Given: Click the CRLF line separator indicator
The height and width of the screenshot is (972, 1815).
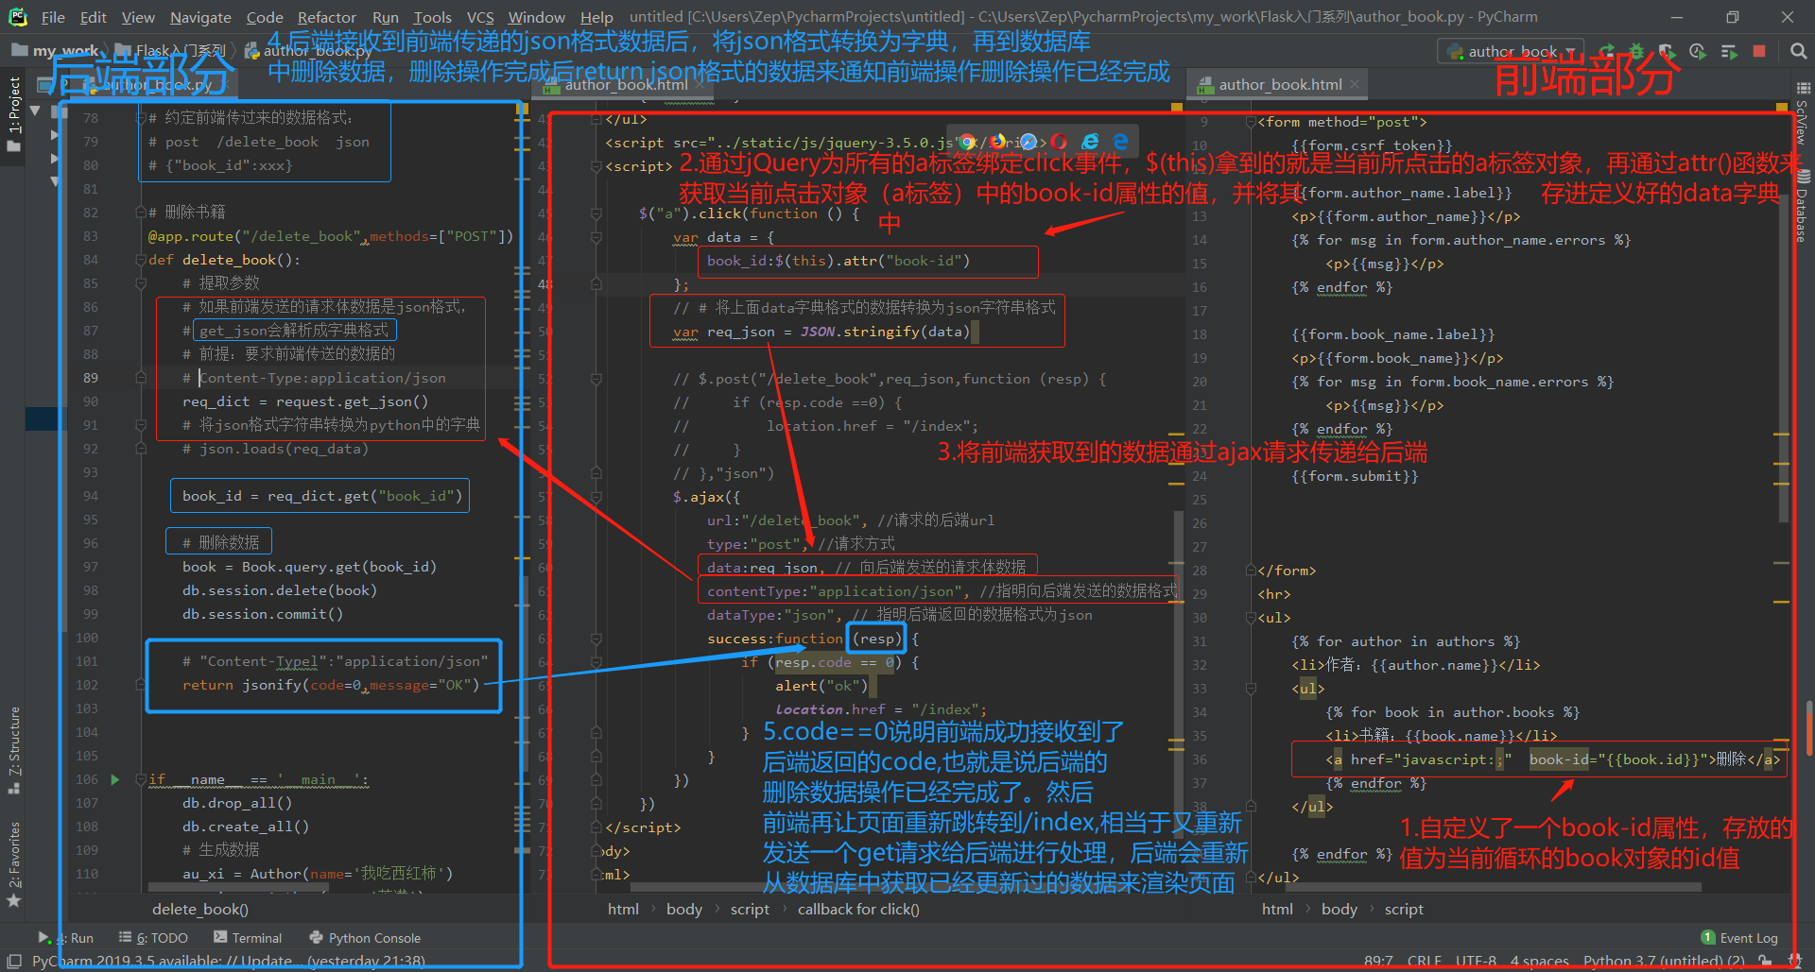Looking at the screenshot, I should click(x=1424, y=961).
